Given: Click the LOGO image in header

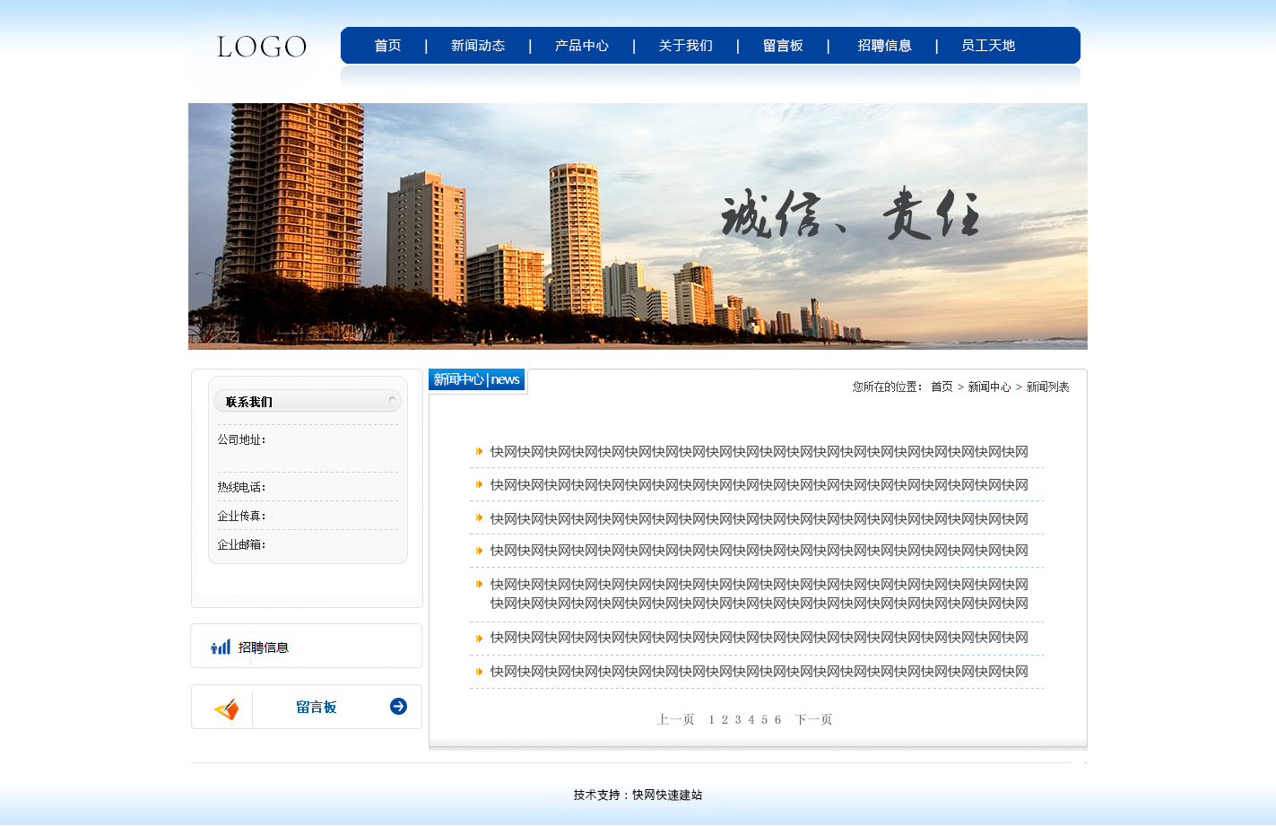Looking at the screenshot, I should tap(261, 47).
